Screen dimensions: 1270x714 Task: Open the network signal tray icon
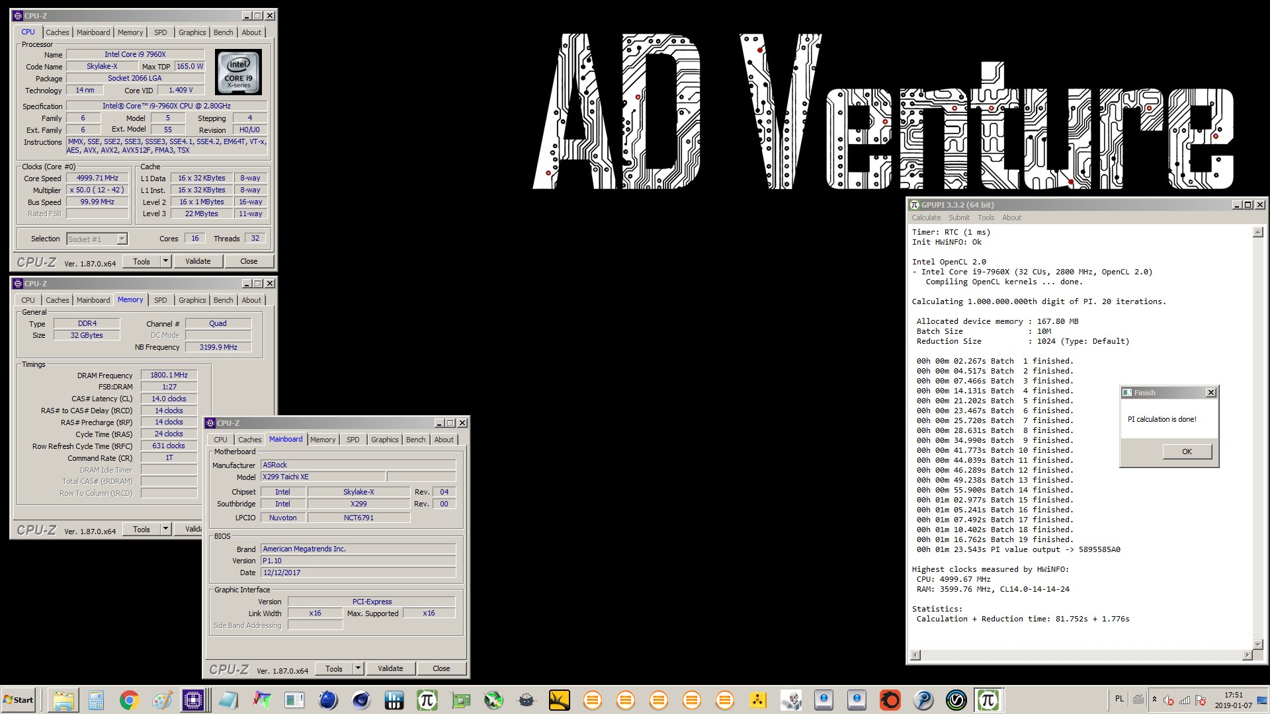(1185, 700)
